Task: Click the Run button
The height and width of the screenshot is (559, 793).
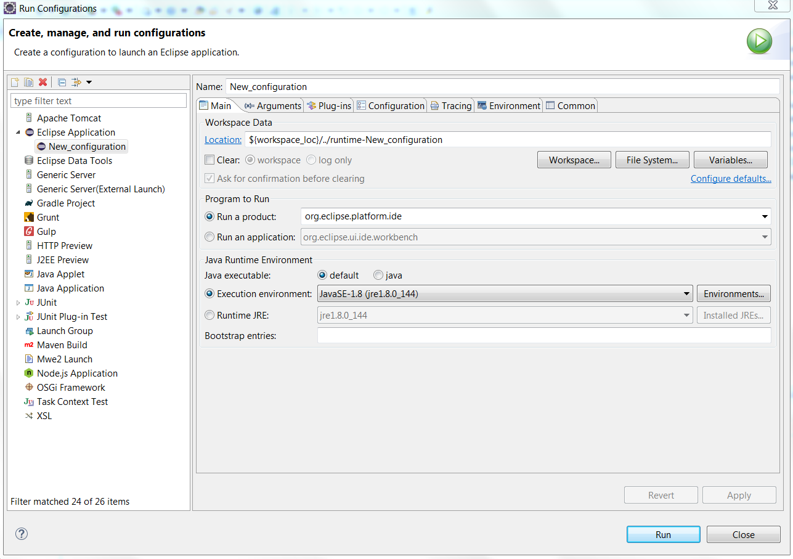Action: tap(664, 534)
